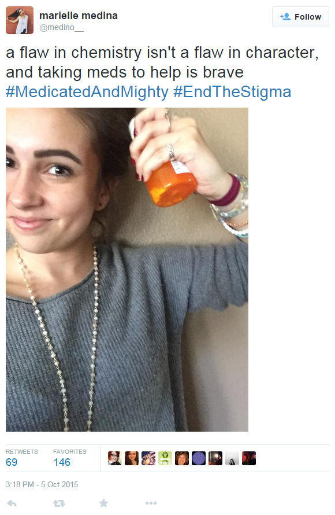Open the more options ellipsis icon
Viewport: 335px width, 515px height.
(151, 503)
